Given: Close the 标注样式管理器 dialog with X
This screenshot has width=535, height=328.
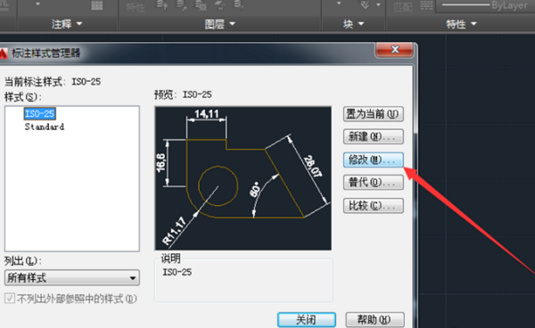Looking at the screenshot, I should pos(395,50).
